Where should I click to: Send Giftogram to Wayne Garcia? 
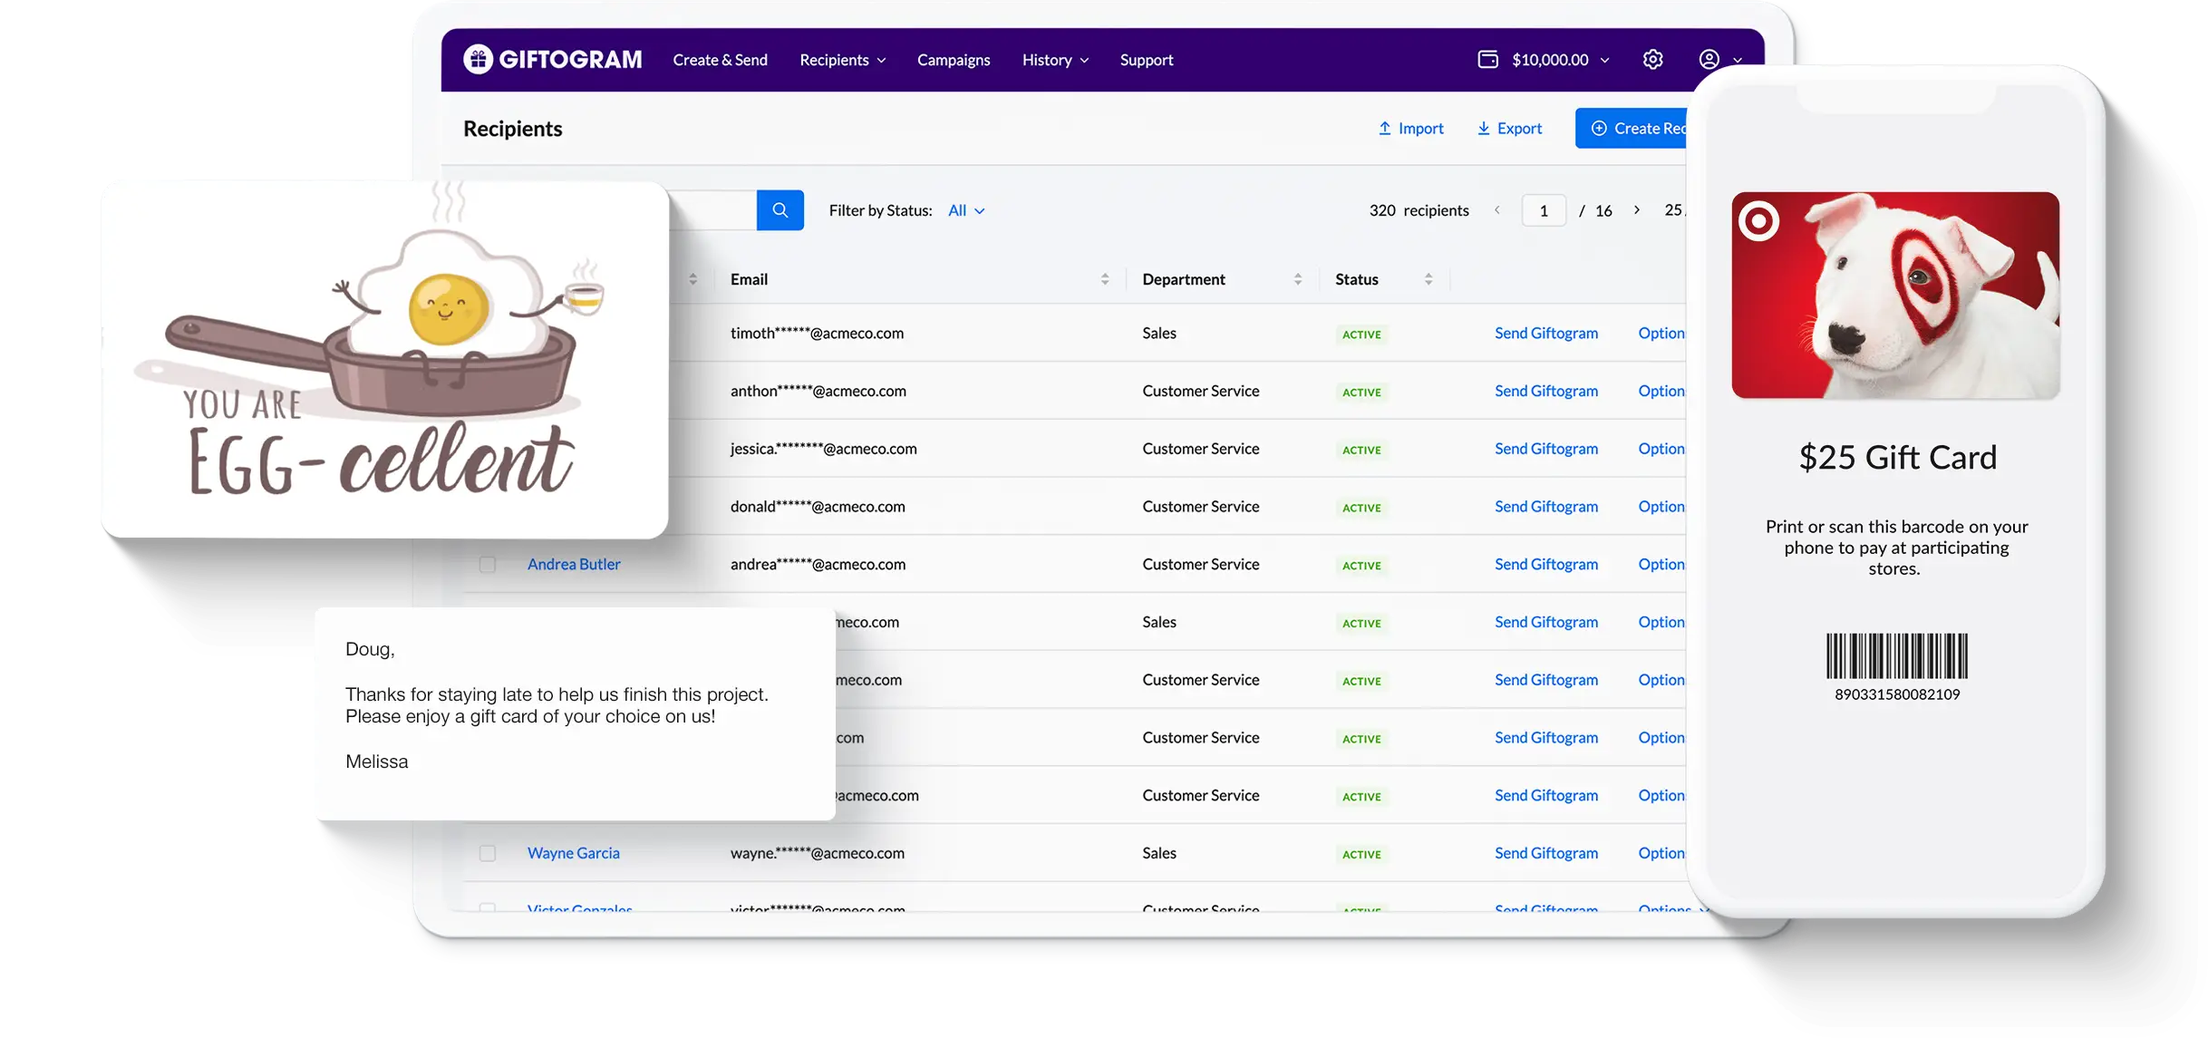1546,853
